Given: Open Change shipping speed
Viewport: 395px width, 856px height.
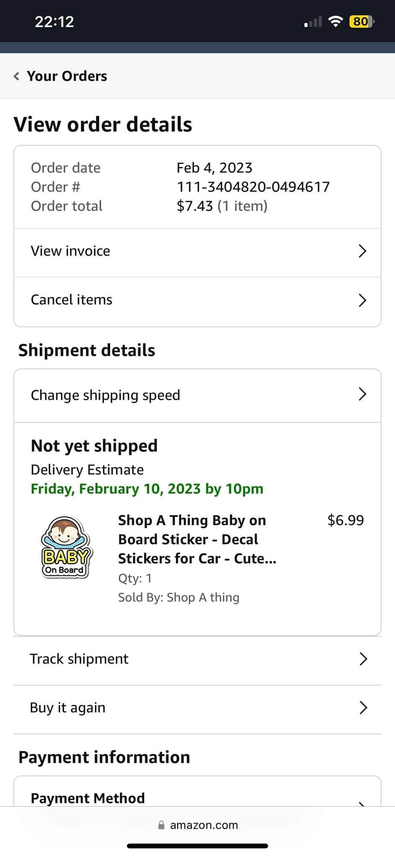Looking at the screenshot, I should point(105,395).
